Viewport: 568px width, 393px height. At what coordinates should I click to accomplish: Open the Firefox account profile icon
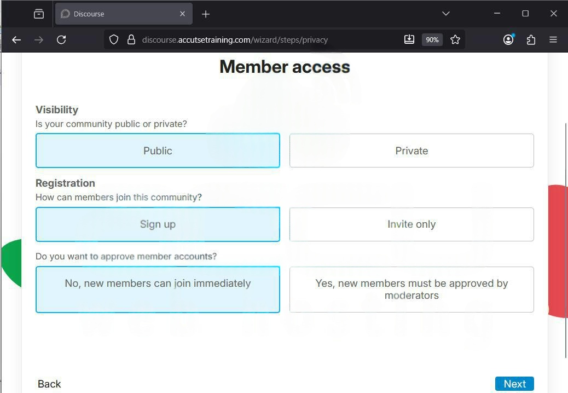click(x=508, y=39)
